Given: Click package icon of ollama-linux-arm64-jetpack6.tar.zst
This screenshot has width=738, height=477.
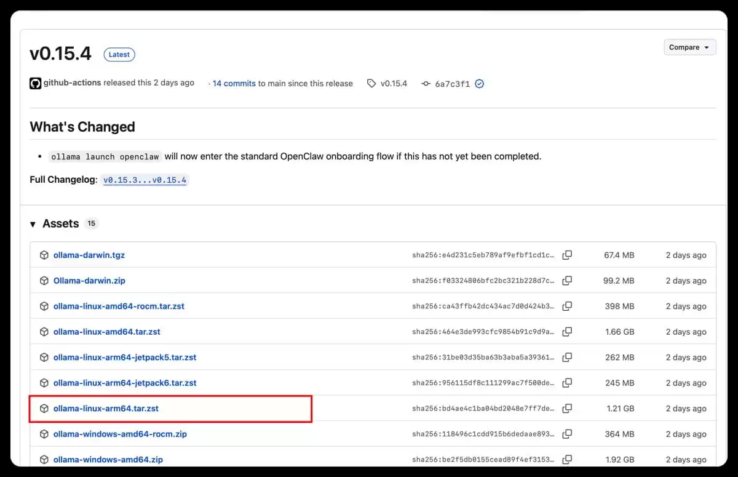Looking at the screenshot, I should pyautogui.click(x=44, y=383).
